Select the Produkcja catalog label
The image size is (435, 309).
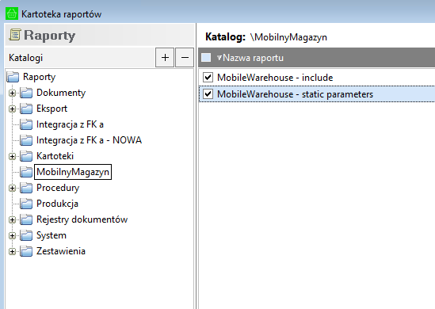(x=57, y=204)
